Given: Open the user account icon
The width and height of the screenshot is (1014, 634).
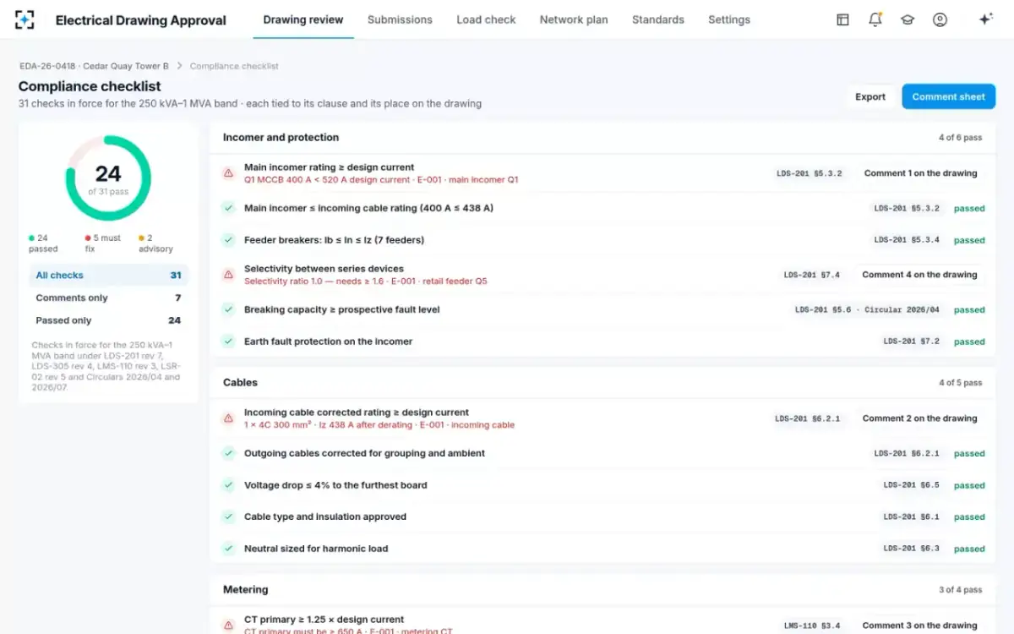Looking at the screenshot, I should coord(940,19).
